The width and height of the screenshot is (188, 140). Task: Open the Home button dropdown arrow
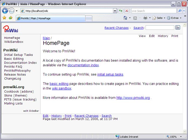(130, 18)
